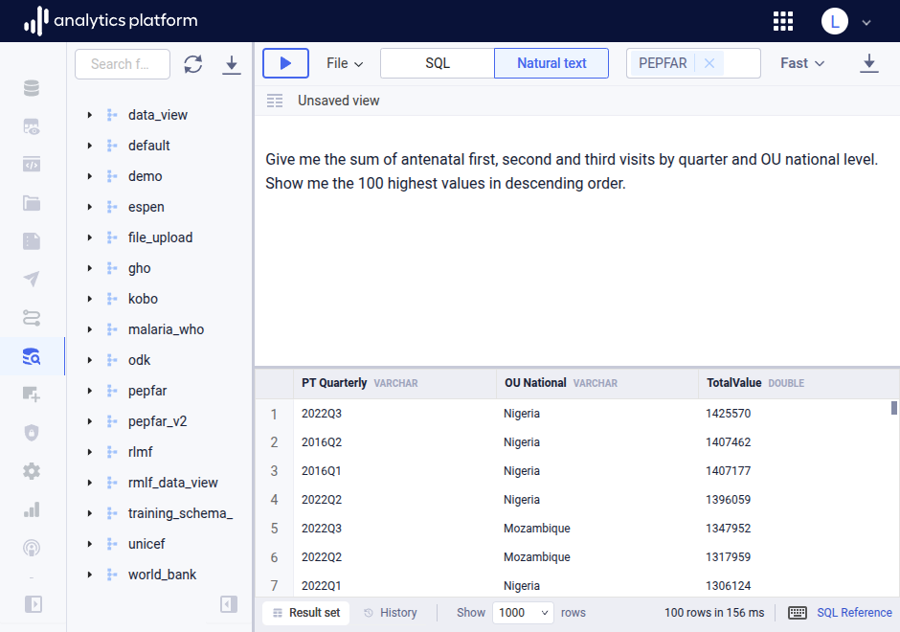The image size is (900, 632).
Task: Open the add table sidebar icon
Action: (x=32, y=395)
